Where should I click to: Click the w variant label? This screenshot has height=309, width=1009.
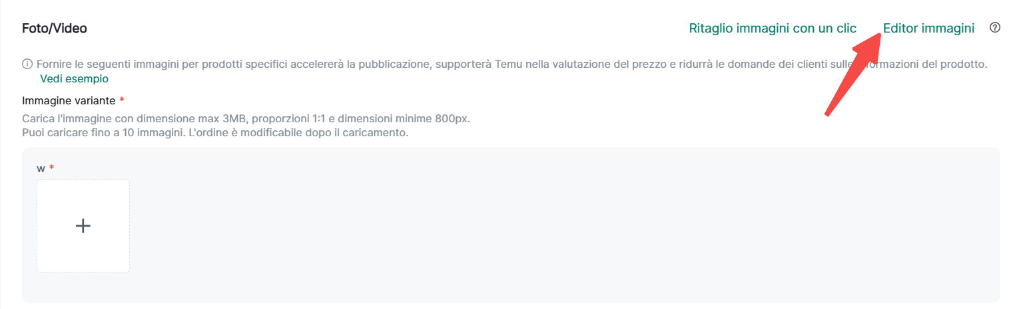point(41,169)
